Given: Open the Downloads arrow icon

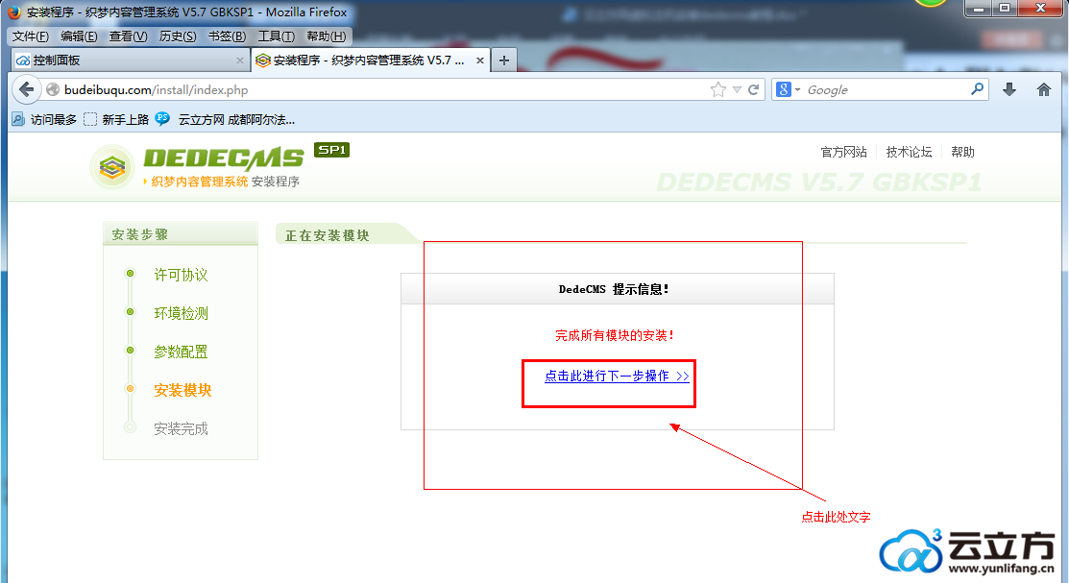Looking at the screenshot, I should (1009, 89).
